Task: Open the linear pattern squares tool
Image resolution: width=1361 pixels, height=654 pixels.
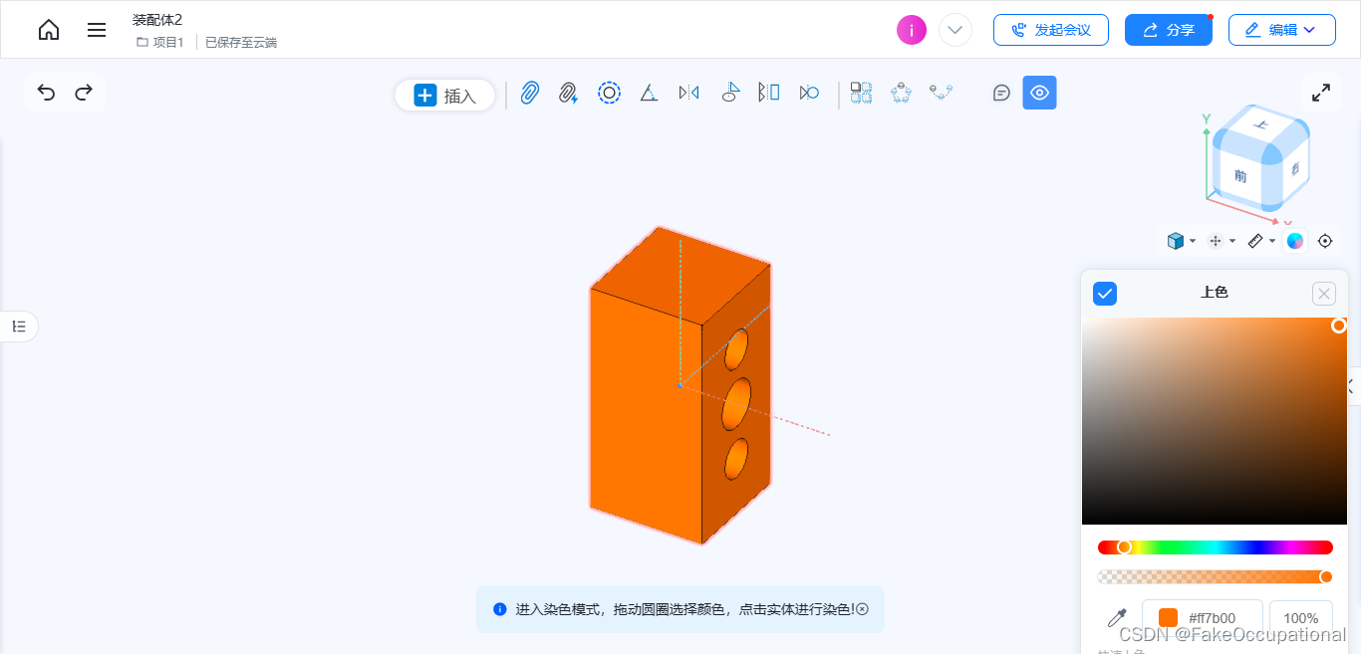Action: pos(861,93)
